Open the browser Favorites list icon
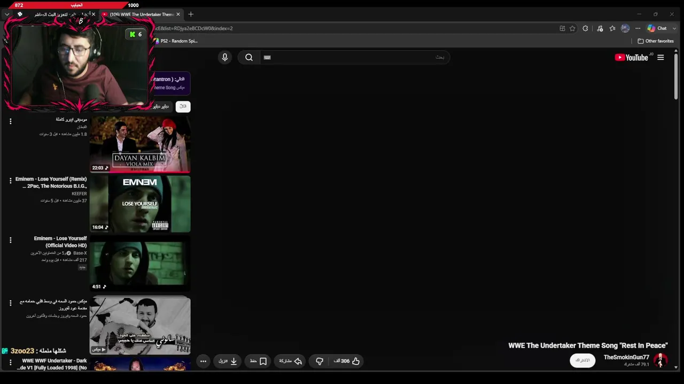Image resolution: width=684 pixels, height=384 pixels. pos(612,28)
